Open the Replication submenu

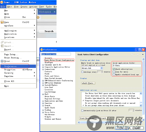pos(18,34)
